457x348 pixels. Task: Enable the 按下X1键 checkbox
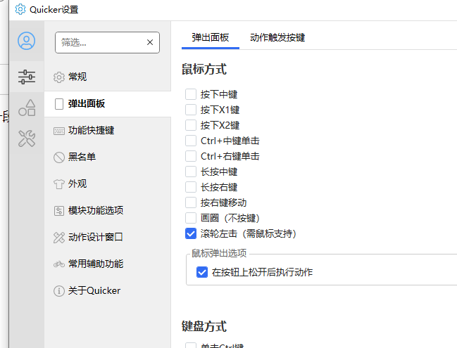pyautogui.click(x=191, y=110)
